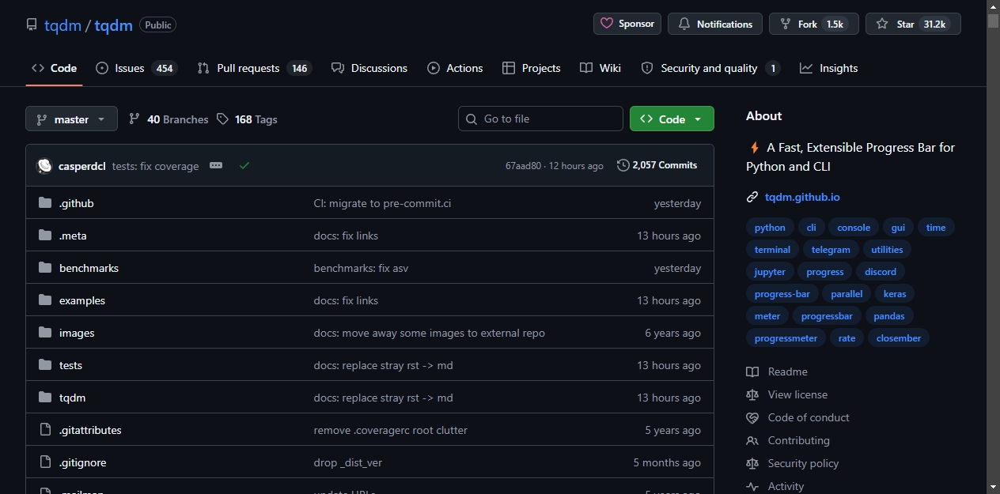Click the search magnifier in Go to file
The width and height of the screenshot is (1000, 494).
(x=472, y=119)
